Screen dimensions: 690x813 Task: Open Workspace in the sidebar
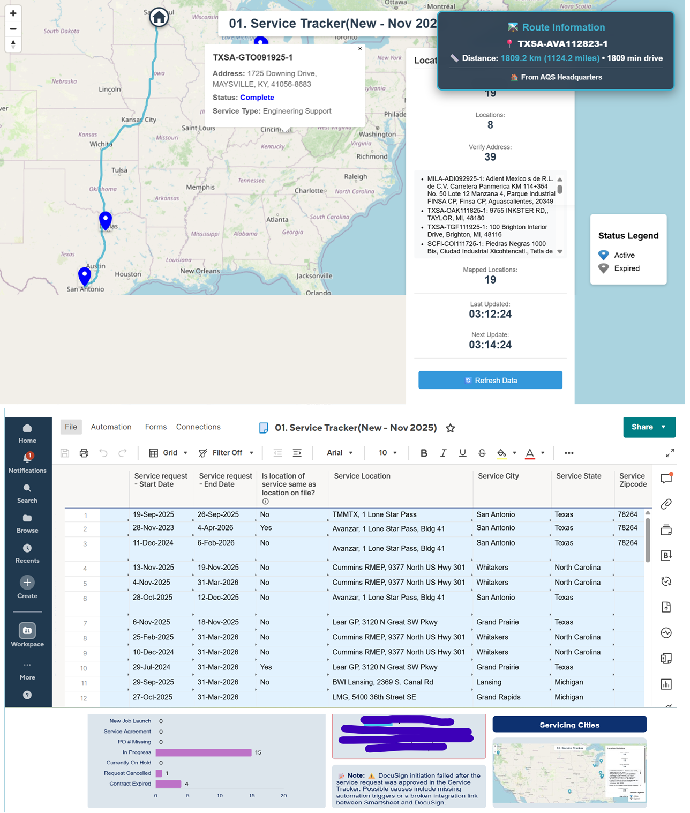[x=27, y=635]
